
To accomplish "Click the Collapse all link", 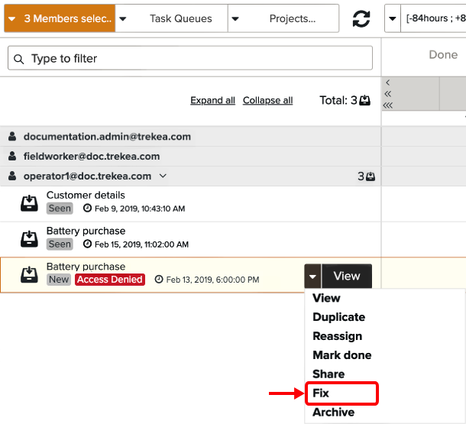I will pos(267,101).
